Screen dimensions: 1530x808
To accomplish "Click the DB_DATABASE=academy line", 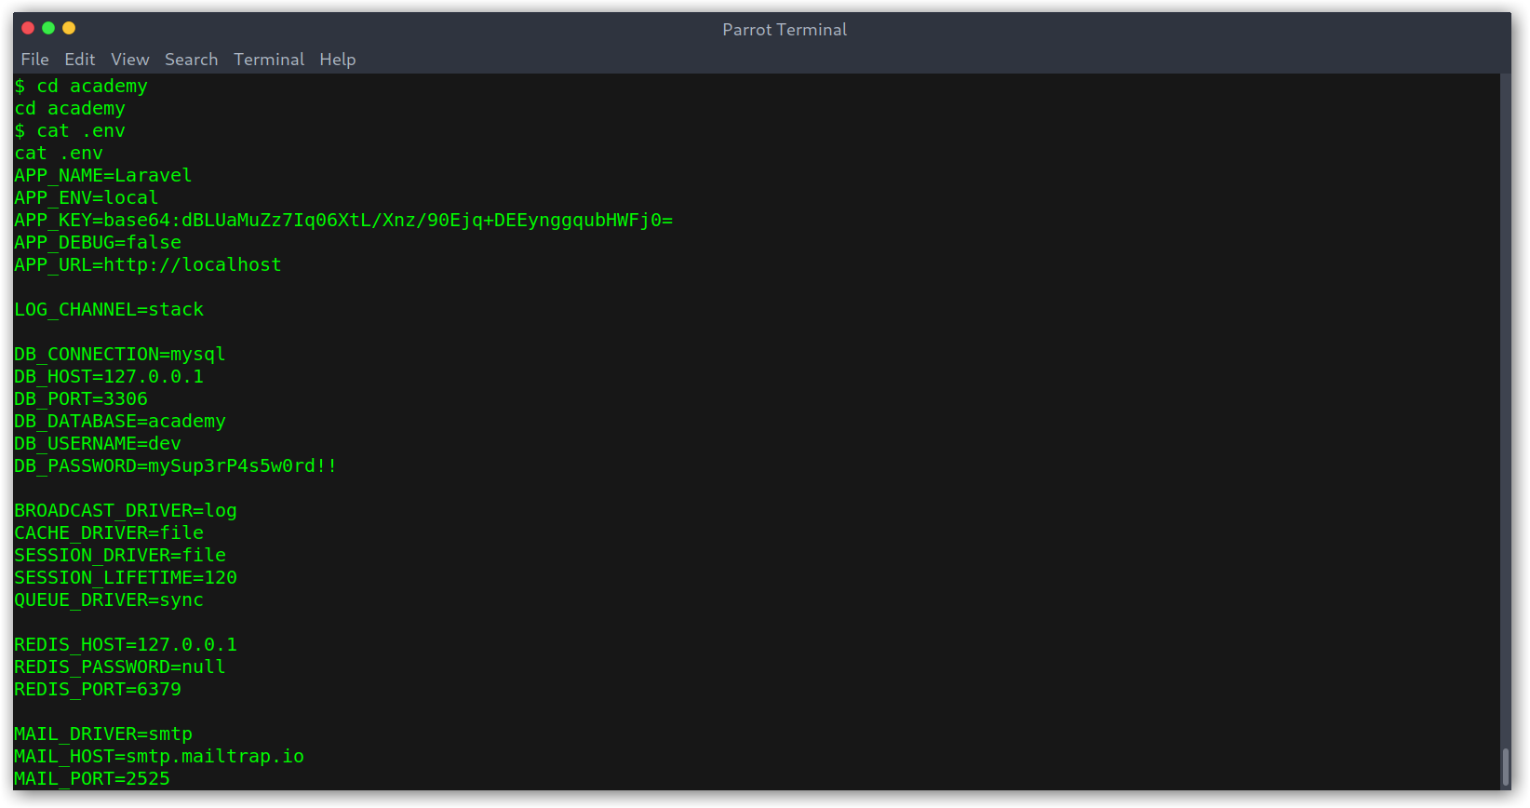I will [x=120, y=422].
